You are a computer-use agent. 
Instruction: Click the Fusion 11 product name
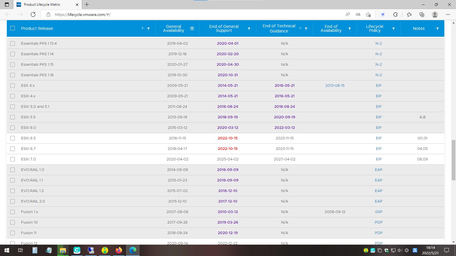click(29, 233)
